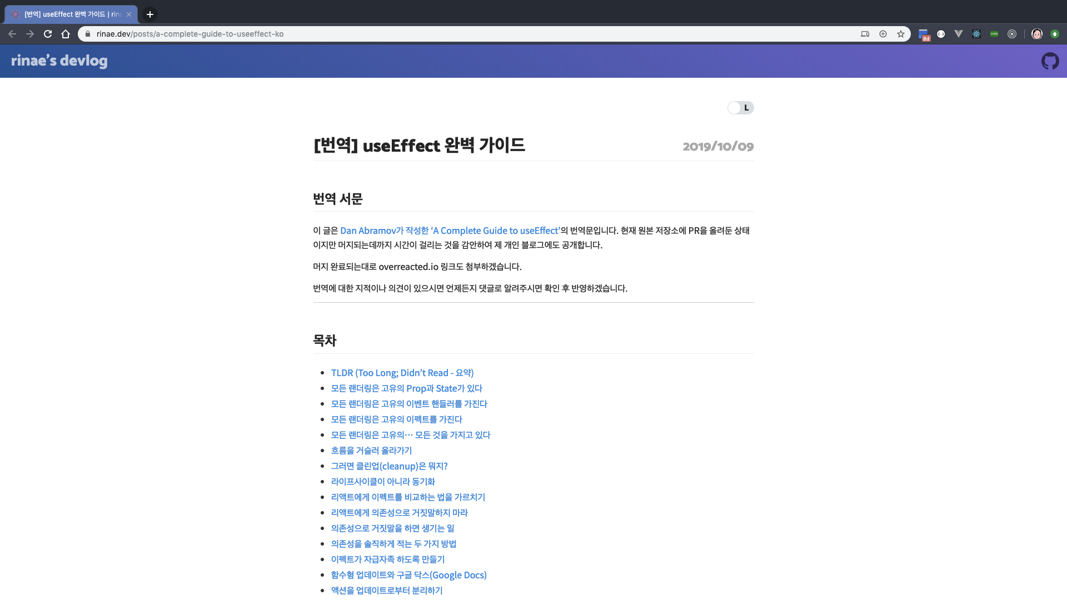Screen dimensions: 1067x600
Task: Open 흐름을 거슬러 올라가기 section link
Action: (x=371, y=451)
